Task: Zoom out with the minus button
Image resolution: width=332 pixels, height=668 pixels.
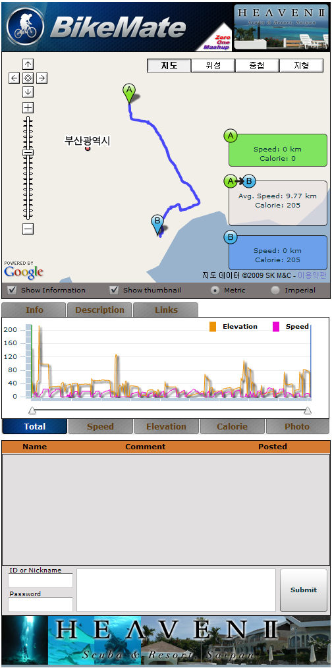Action: (x=28, y=229)
